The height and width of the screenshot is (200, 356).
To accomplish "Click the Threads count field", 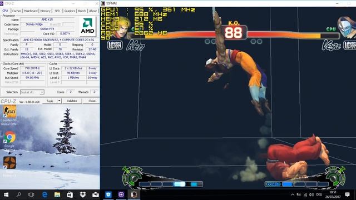I will 94,92.
